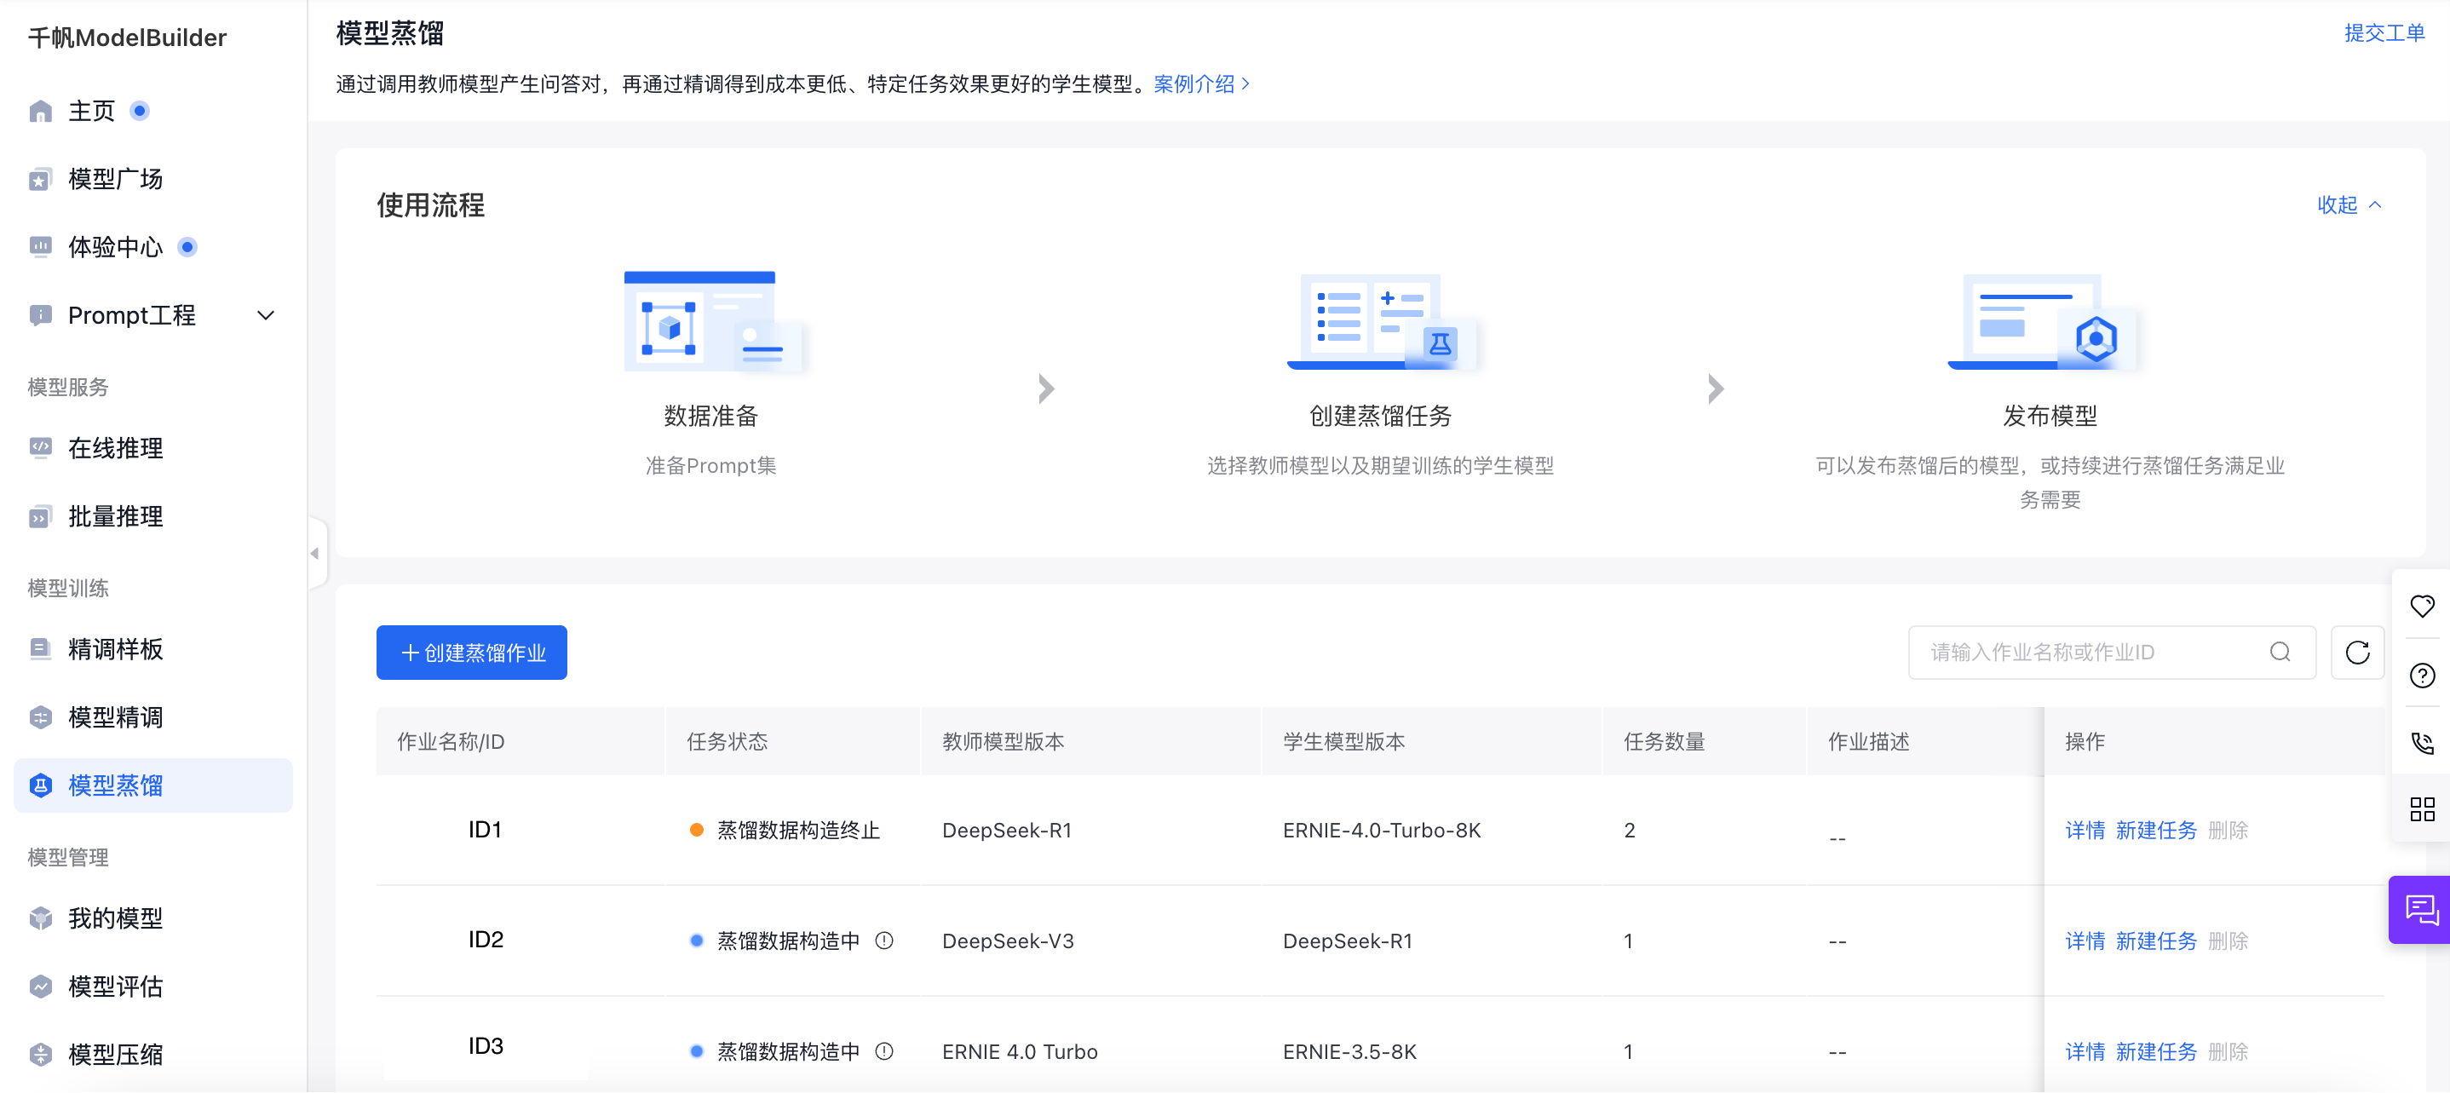Click the 模型精调 hexagon icon
The width and height of the screenshot is (2450, 1093).
click(x=40, y=718)
